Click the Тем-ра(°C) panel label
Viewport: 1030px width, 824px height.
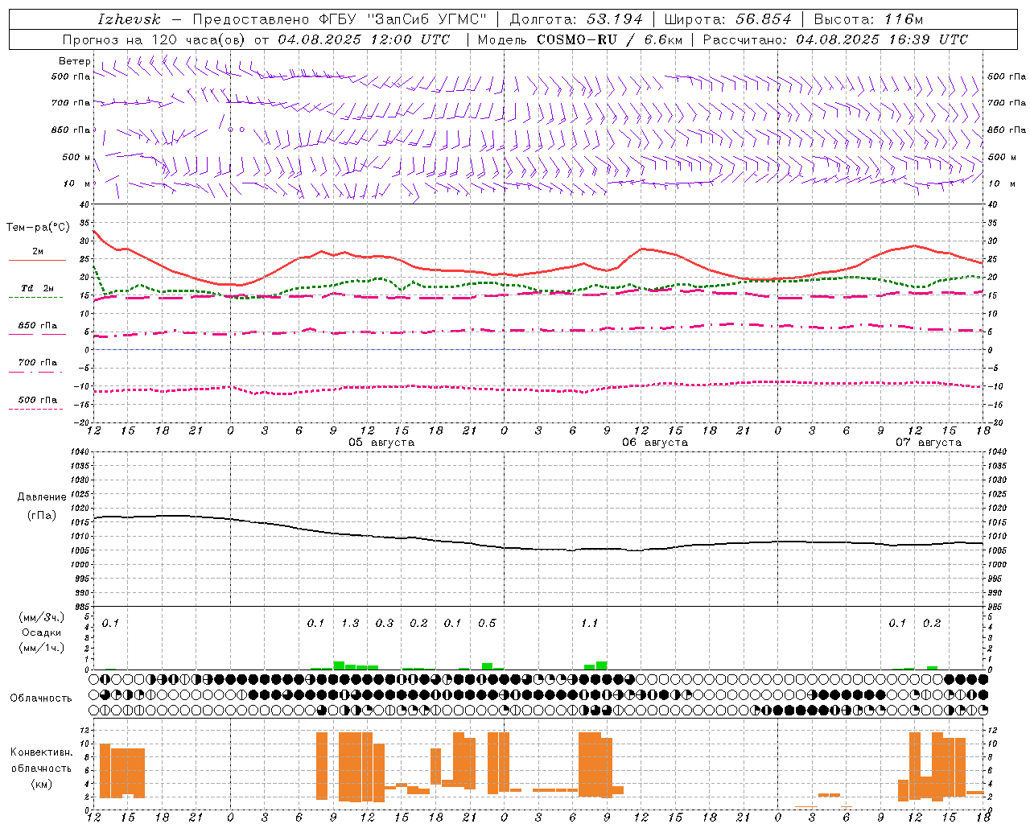tap(38, 228)
